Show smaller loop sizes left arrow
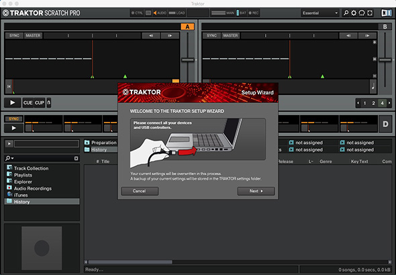 [358, 103]
